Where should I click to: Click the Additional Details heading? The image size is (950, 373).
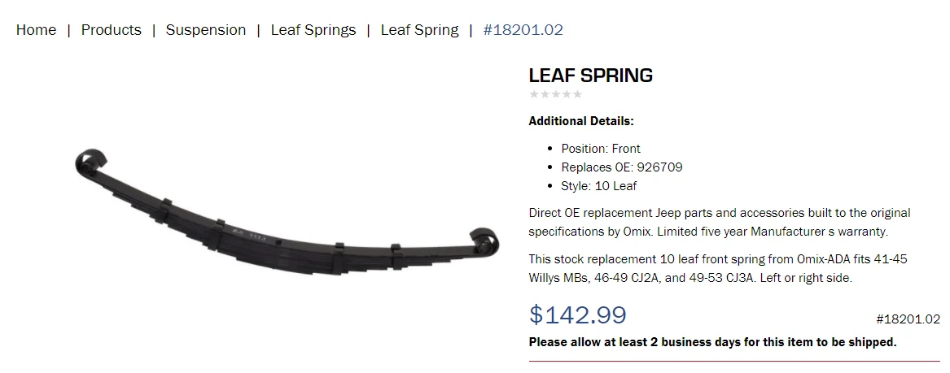click(581, 121)
